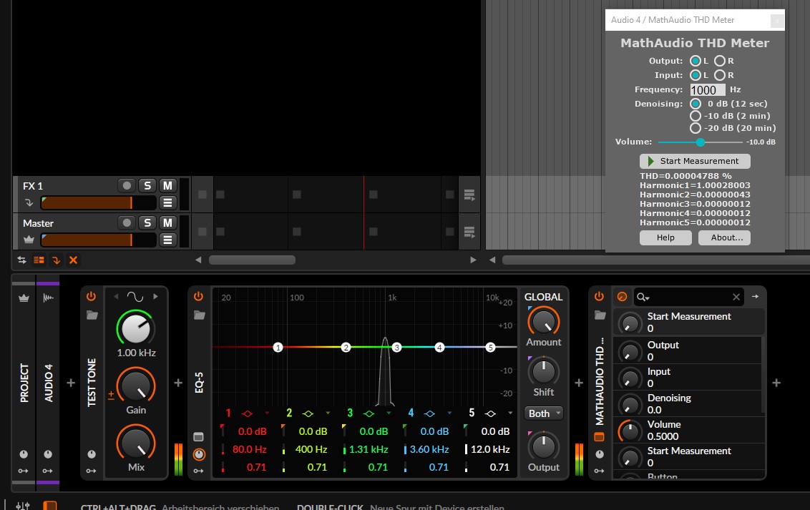Click the orange X icon below the track list
This screenshot has height=510, width=810.
74,260
